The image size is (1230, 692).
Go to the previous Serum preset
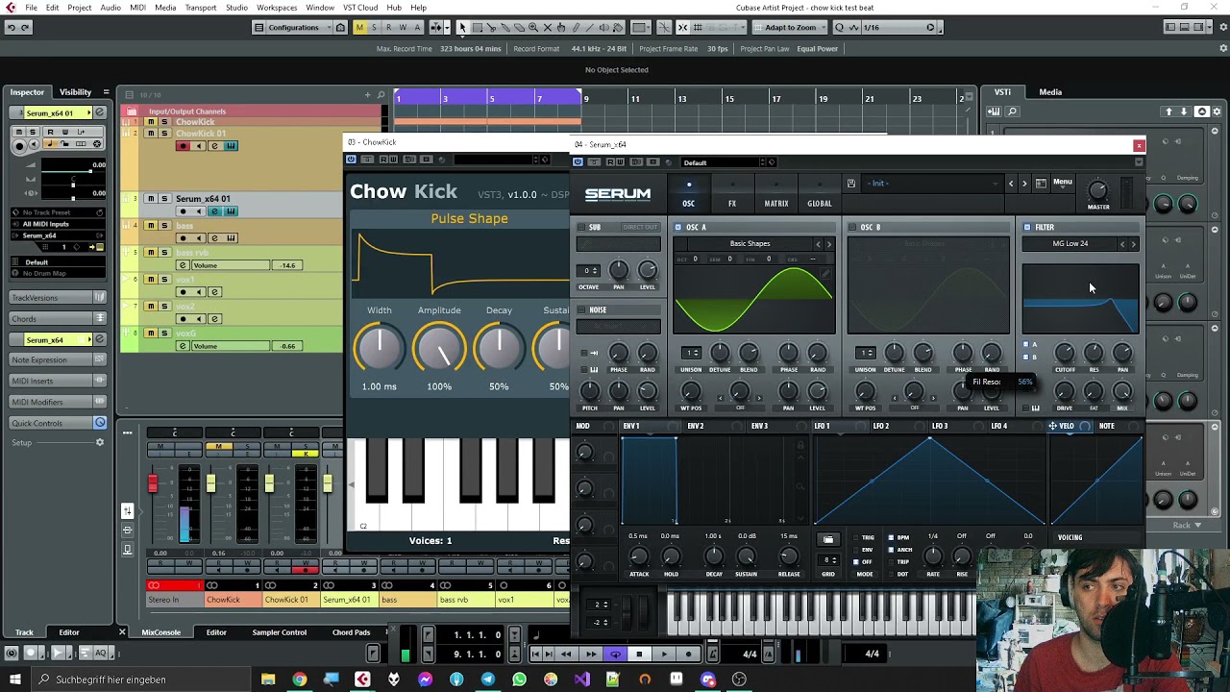point(1011,183)
